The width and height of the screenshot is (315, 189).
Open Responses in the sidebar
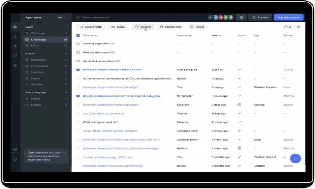click(46, 60)
